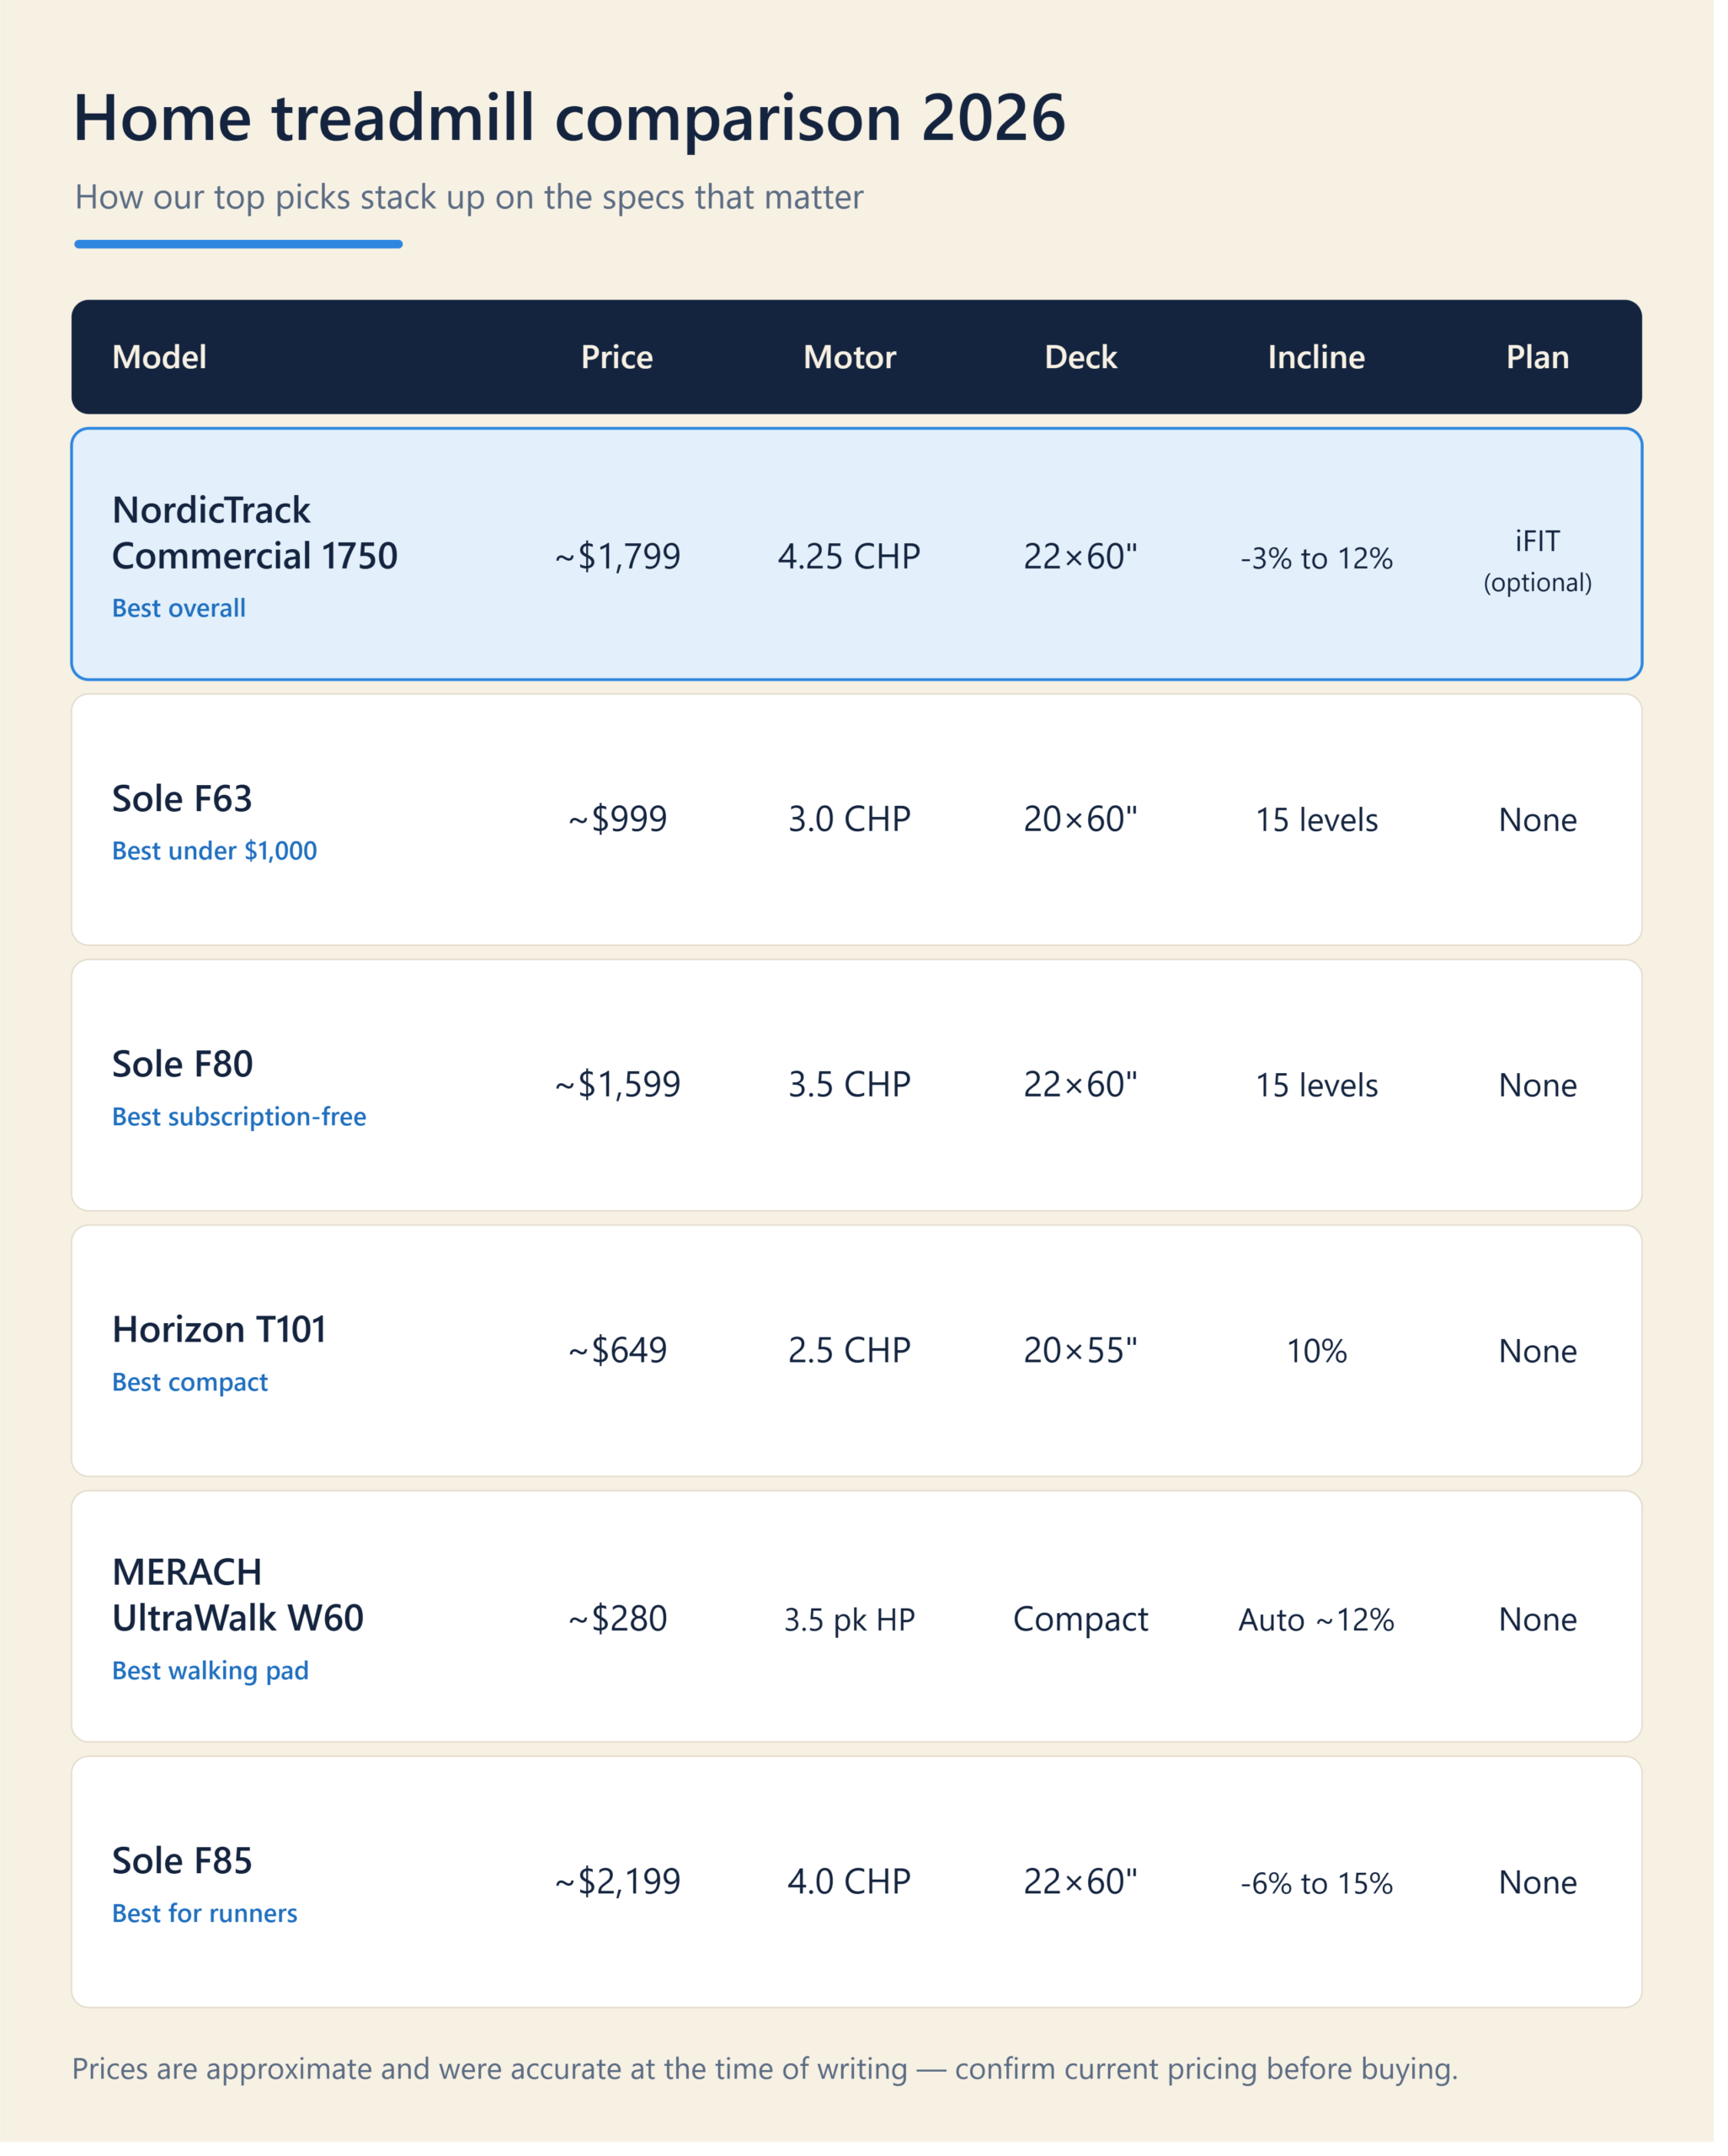Click the 'Auto ~12%' incline value
The image size is (1728, 2156).
tap(1327, 1633)
